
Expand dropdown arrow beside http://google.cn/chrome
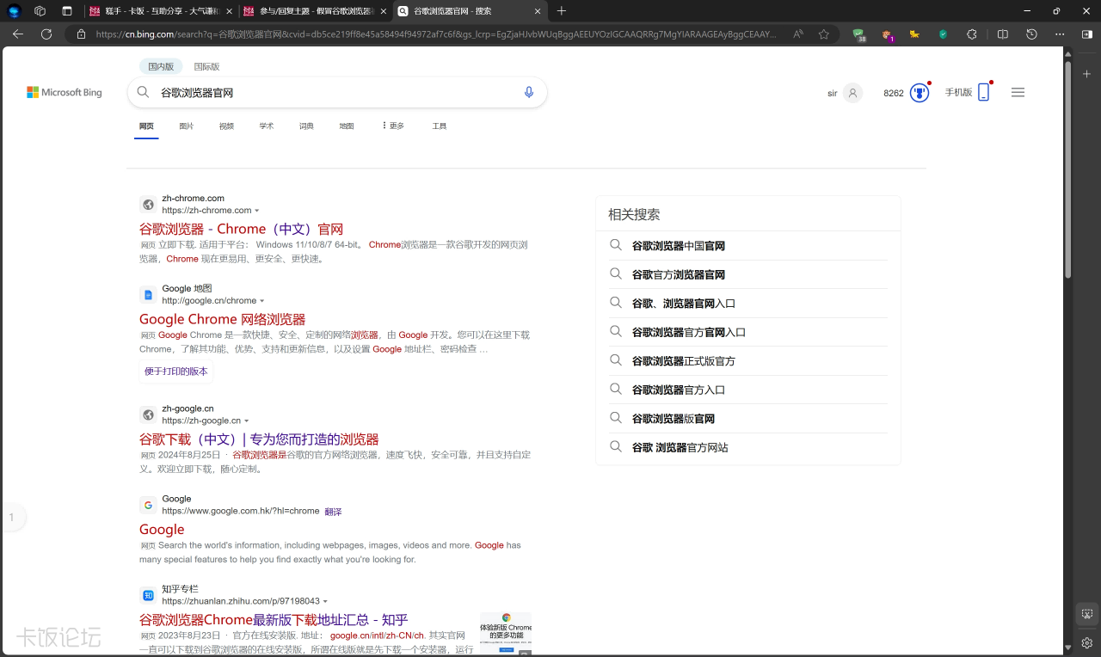(x=262, y=301)
